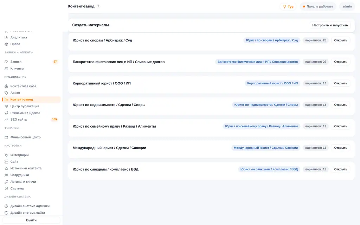Open Сотрудники settings page

tap(31, 175)
